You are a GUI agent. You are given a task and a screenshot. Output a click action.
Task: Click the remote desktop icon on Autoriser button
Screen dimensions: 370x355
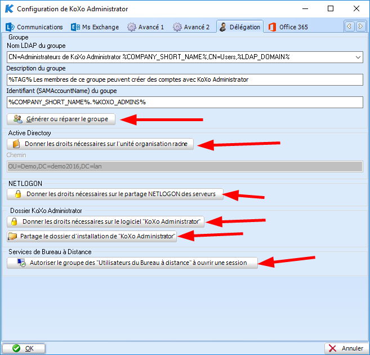22,263
